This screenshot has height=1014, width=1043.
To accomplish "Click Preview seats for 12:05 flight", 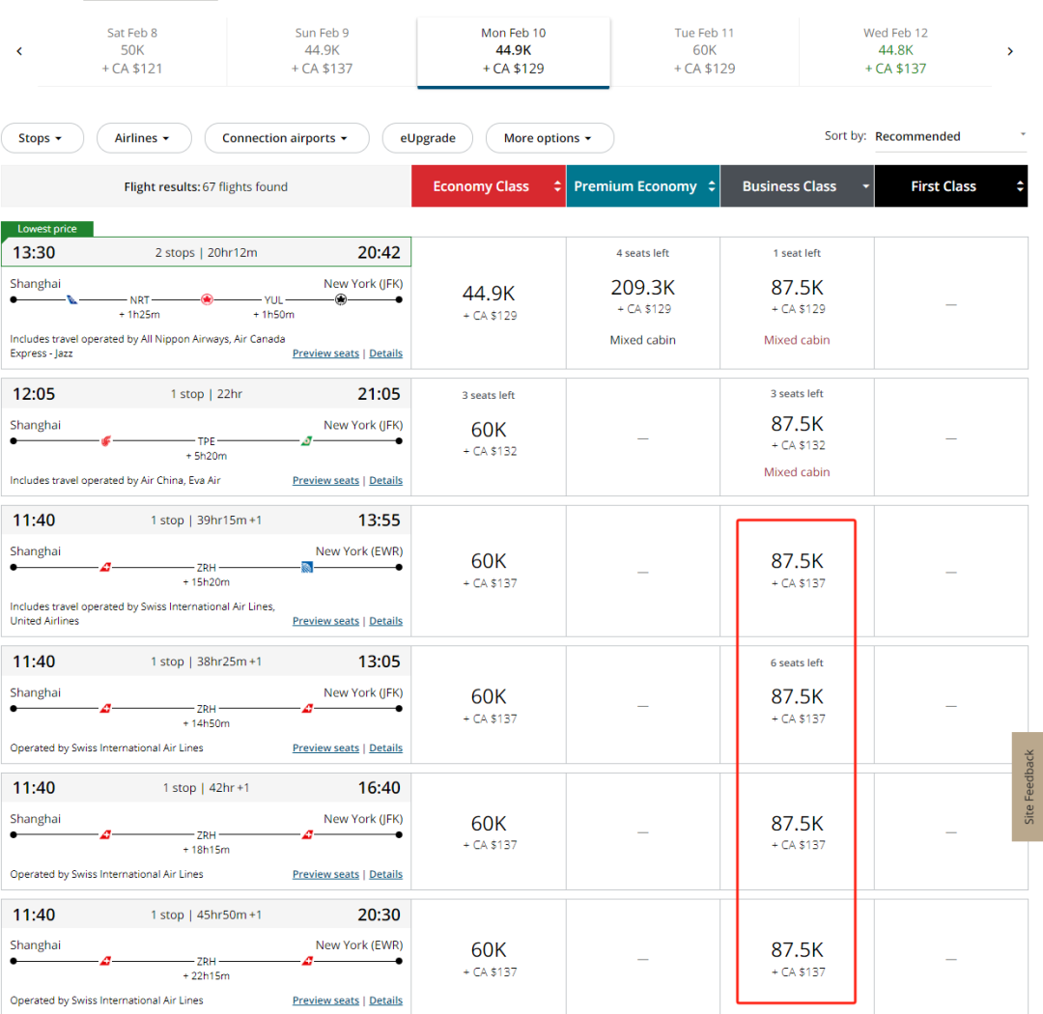I will [x=325, y=481].
